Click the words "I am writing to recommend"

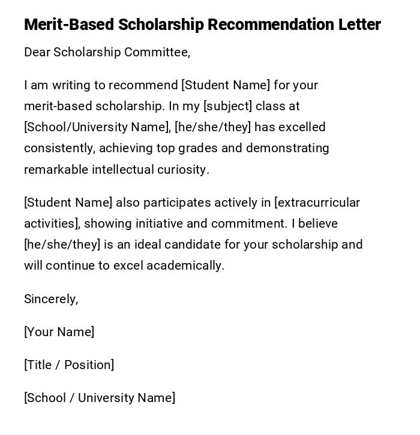(x=101, y=85)
